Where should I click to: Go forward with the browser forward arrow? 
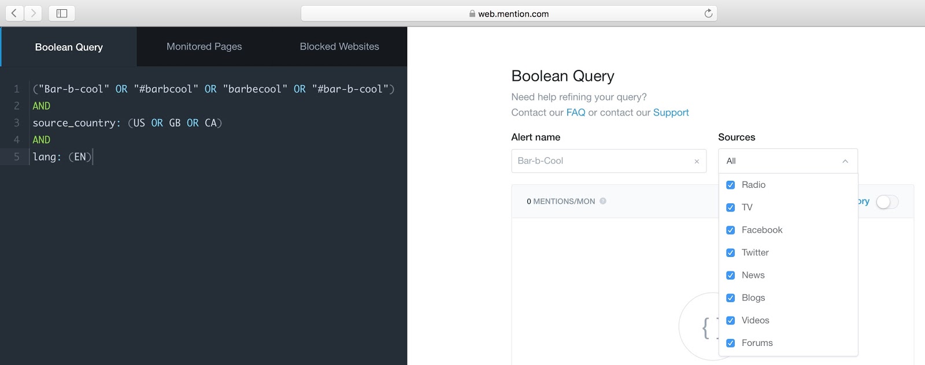tap(33, 13)
